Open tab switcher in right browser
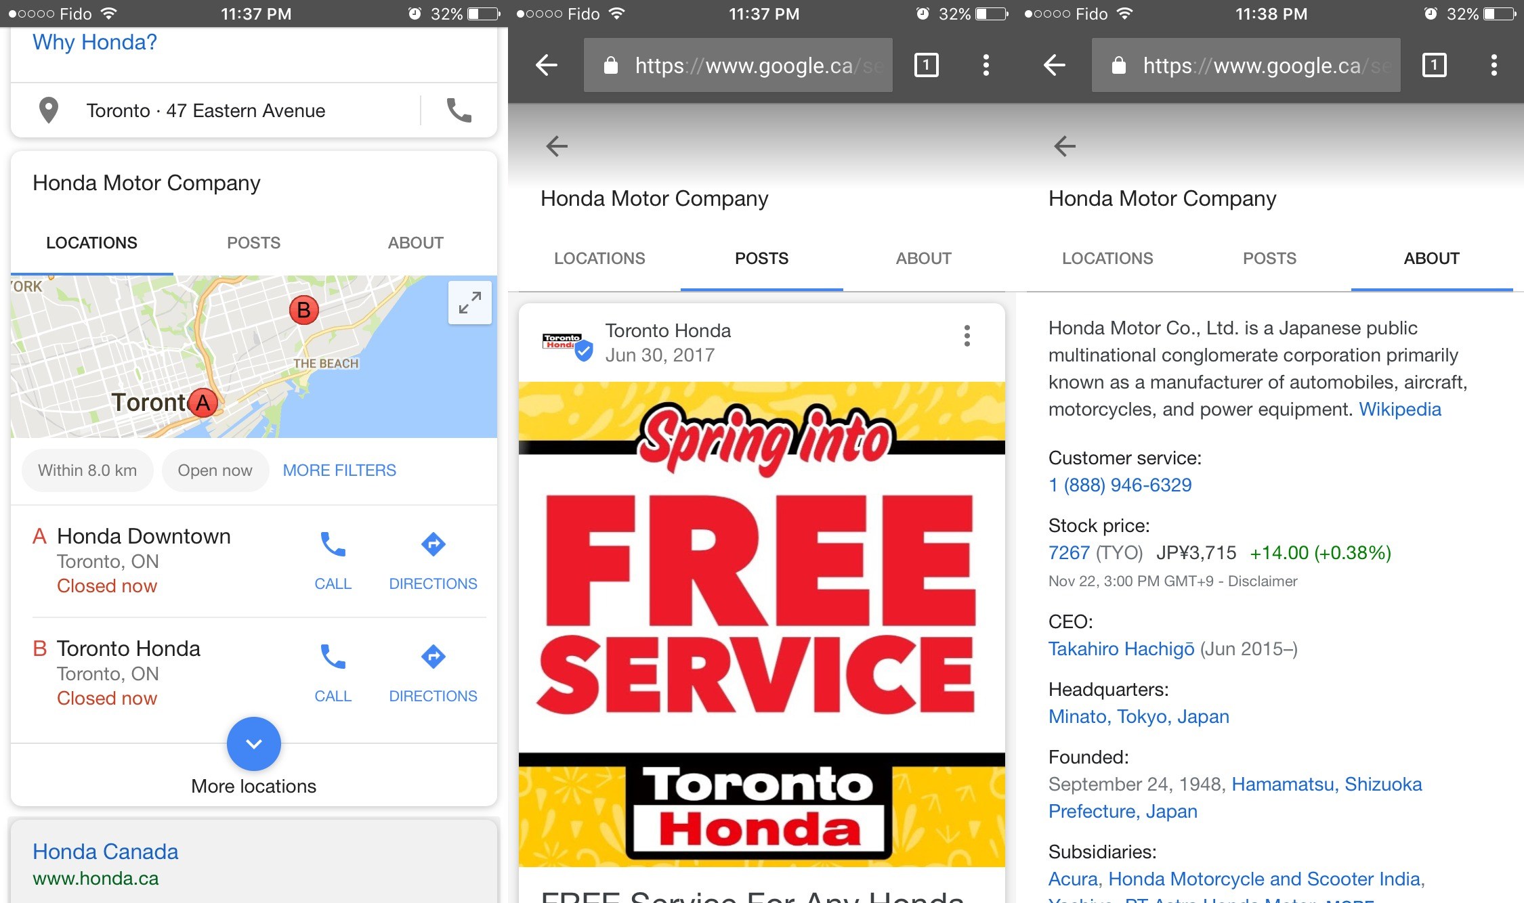Image resolution: width=1524 pixels, height=903 pixels. [x=1434, y=65]
